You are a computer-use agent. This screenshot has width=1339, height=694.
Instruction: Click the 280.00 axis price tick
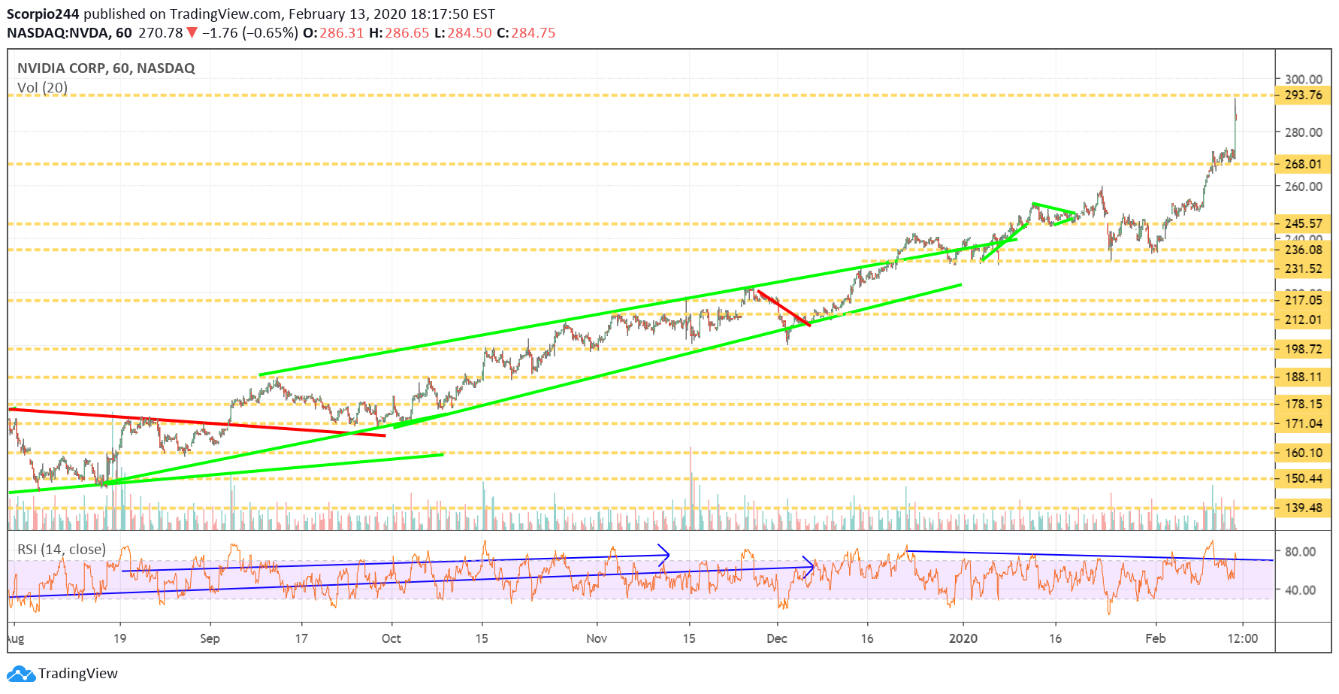click(1303, 132)
